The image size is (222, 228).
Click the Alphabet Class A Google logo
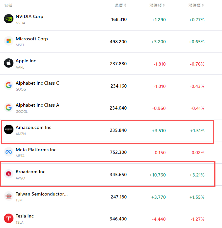[9, 107]
